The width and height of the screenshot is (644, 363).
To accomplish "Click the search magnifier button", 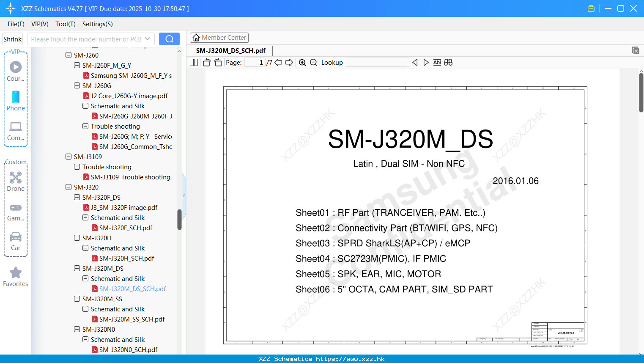I will tap(169, 39).
